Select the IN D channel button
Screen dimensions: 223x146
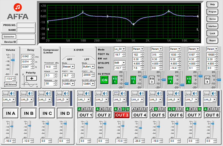65,113
